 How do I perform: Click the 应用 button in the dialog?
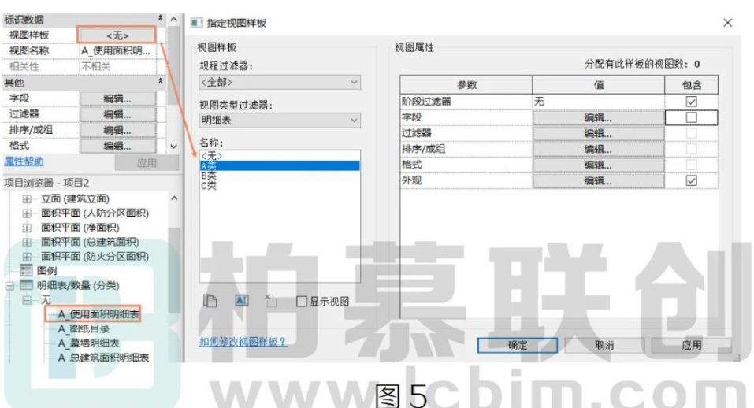(x=692, y=345)
